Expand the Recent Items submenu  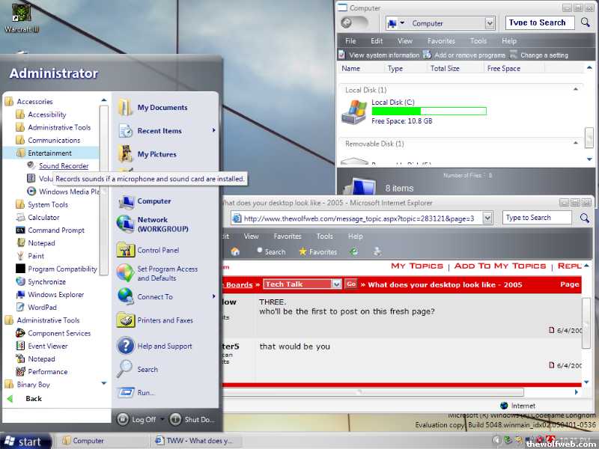click(x=213, y=130)
